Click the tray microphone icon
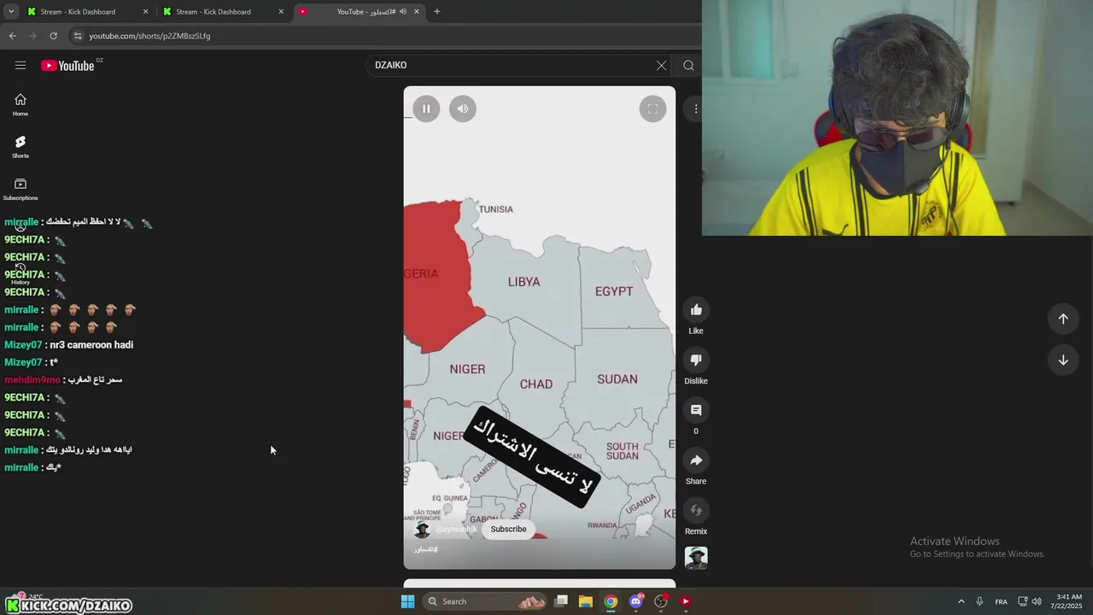 pyautogui.click(x=979, y=601)
